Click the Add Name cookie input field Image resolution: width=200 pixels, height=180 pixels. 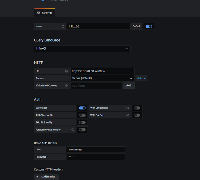pyautogui.click(x=96, y=86)
